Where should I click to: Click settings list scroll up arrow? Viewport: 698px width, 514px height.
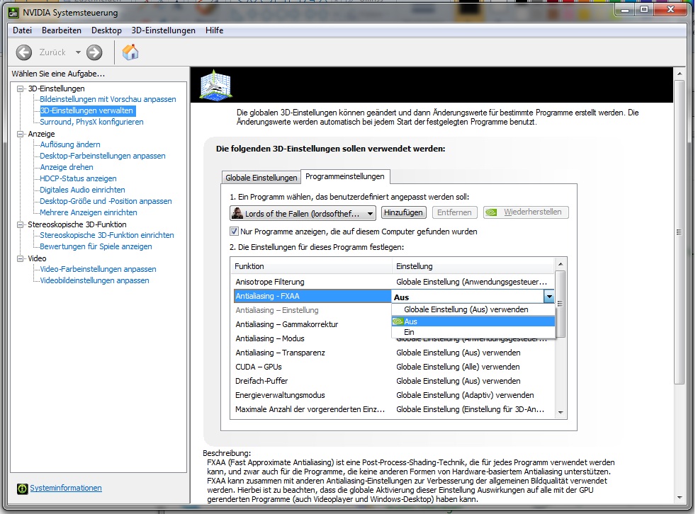pos(561,264)
